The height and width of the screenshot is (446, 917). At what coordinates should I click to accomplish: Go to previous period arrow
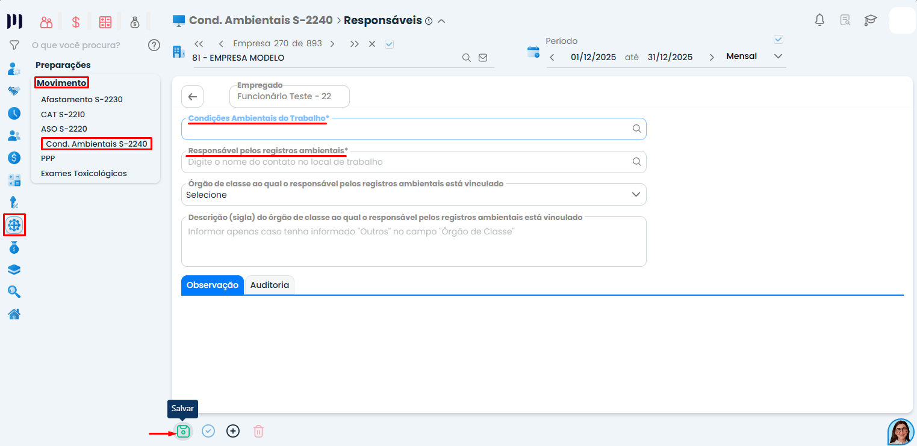(x=552, y=57)
